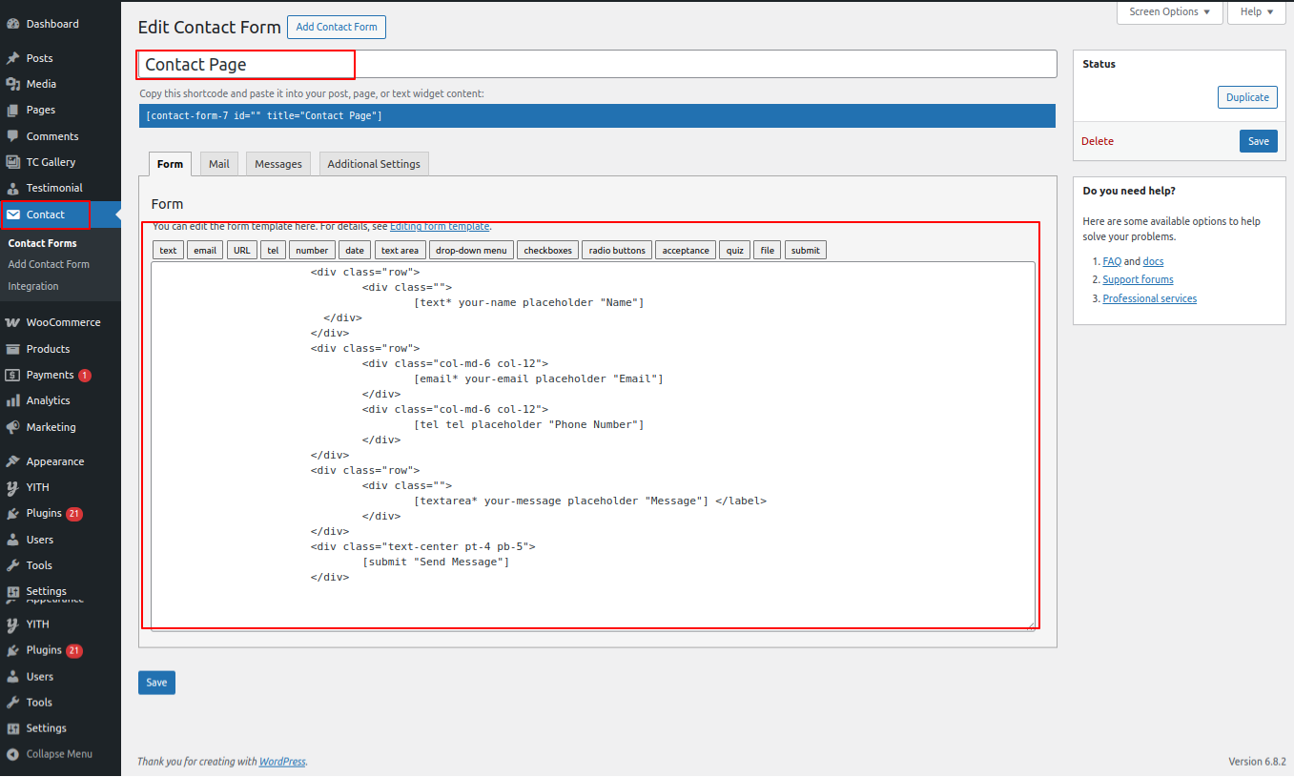Open the WooCommerce menu

tap(63, 322)
